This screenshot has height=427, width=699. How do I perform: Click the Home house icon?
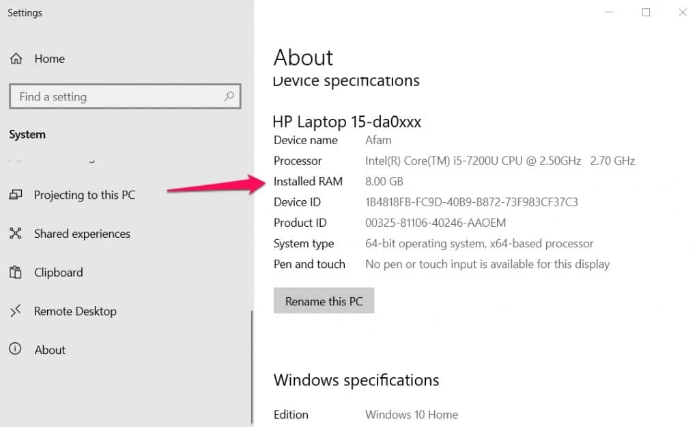point(16,59)
